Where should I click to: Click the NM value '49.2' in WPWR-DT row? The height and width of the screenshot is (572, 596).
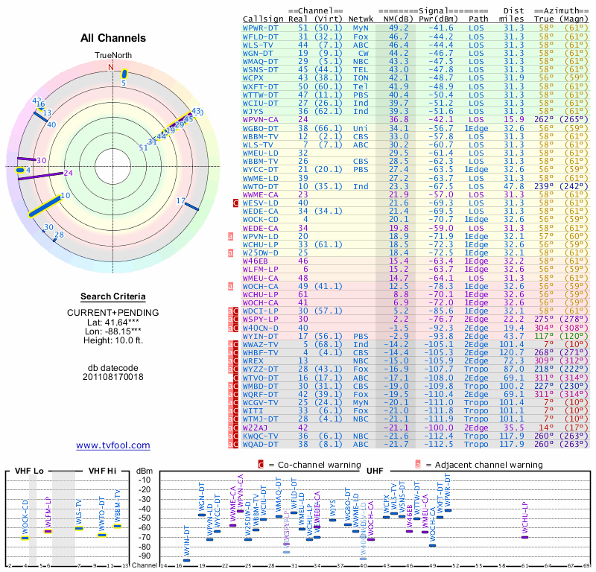coord(399,28)
